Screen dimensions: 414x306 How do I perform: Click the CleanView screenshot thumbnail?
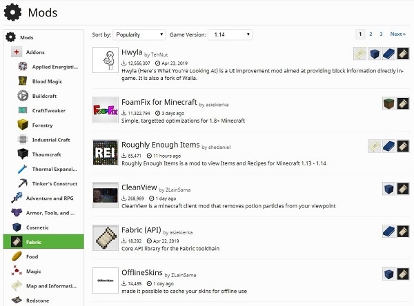(106, 195)
